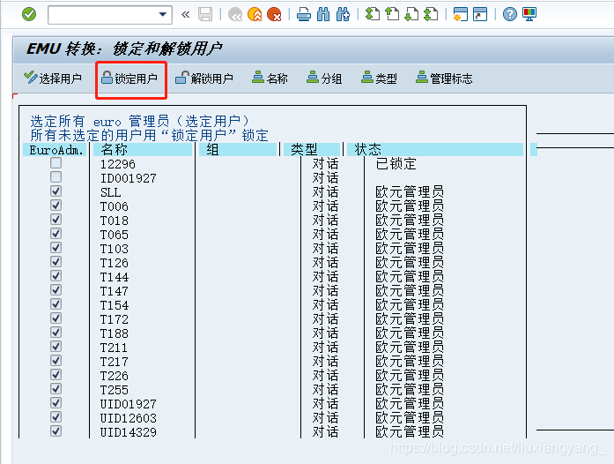Click the 已锁定 status of user 12296

pos(396,163)
